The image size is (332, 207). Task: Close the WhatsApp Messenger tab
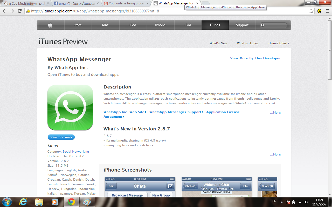click(x=197, y=3)
